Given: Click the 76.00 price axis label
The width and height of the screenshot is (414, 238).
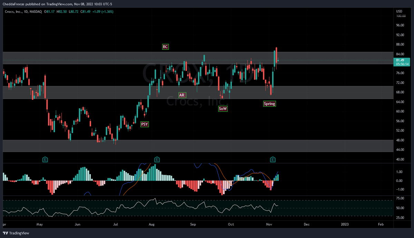Looking at the screenshot, I should tap(400, 73).
